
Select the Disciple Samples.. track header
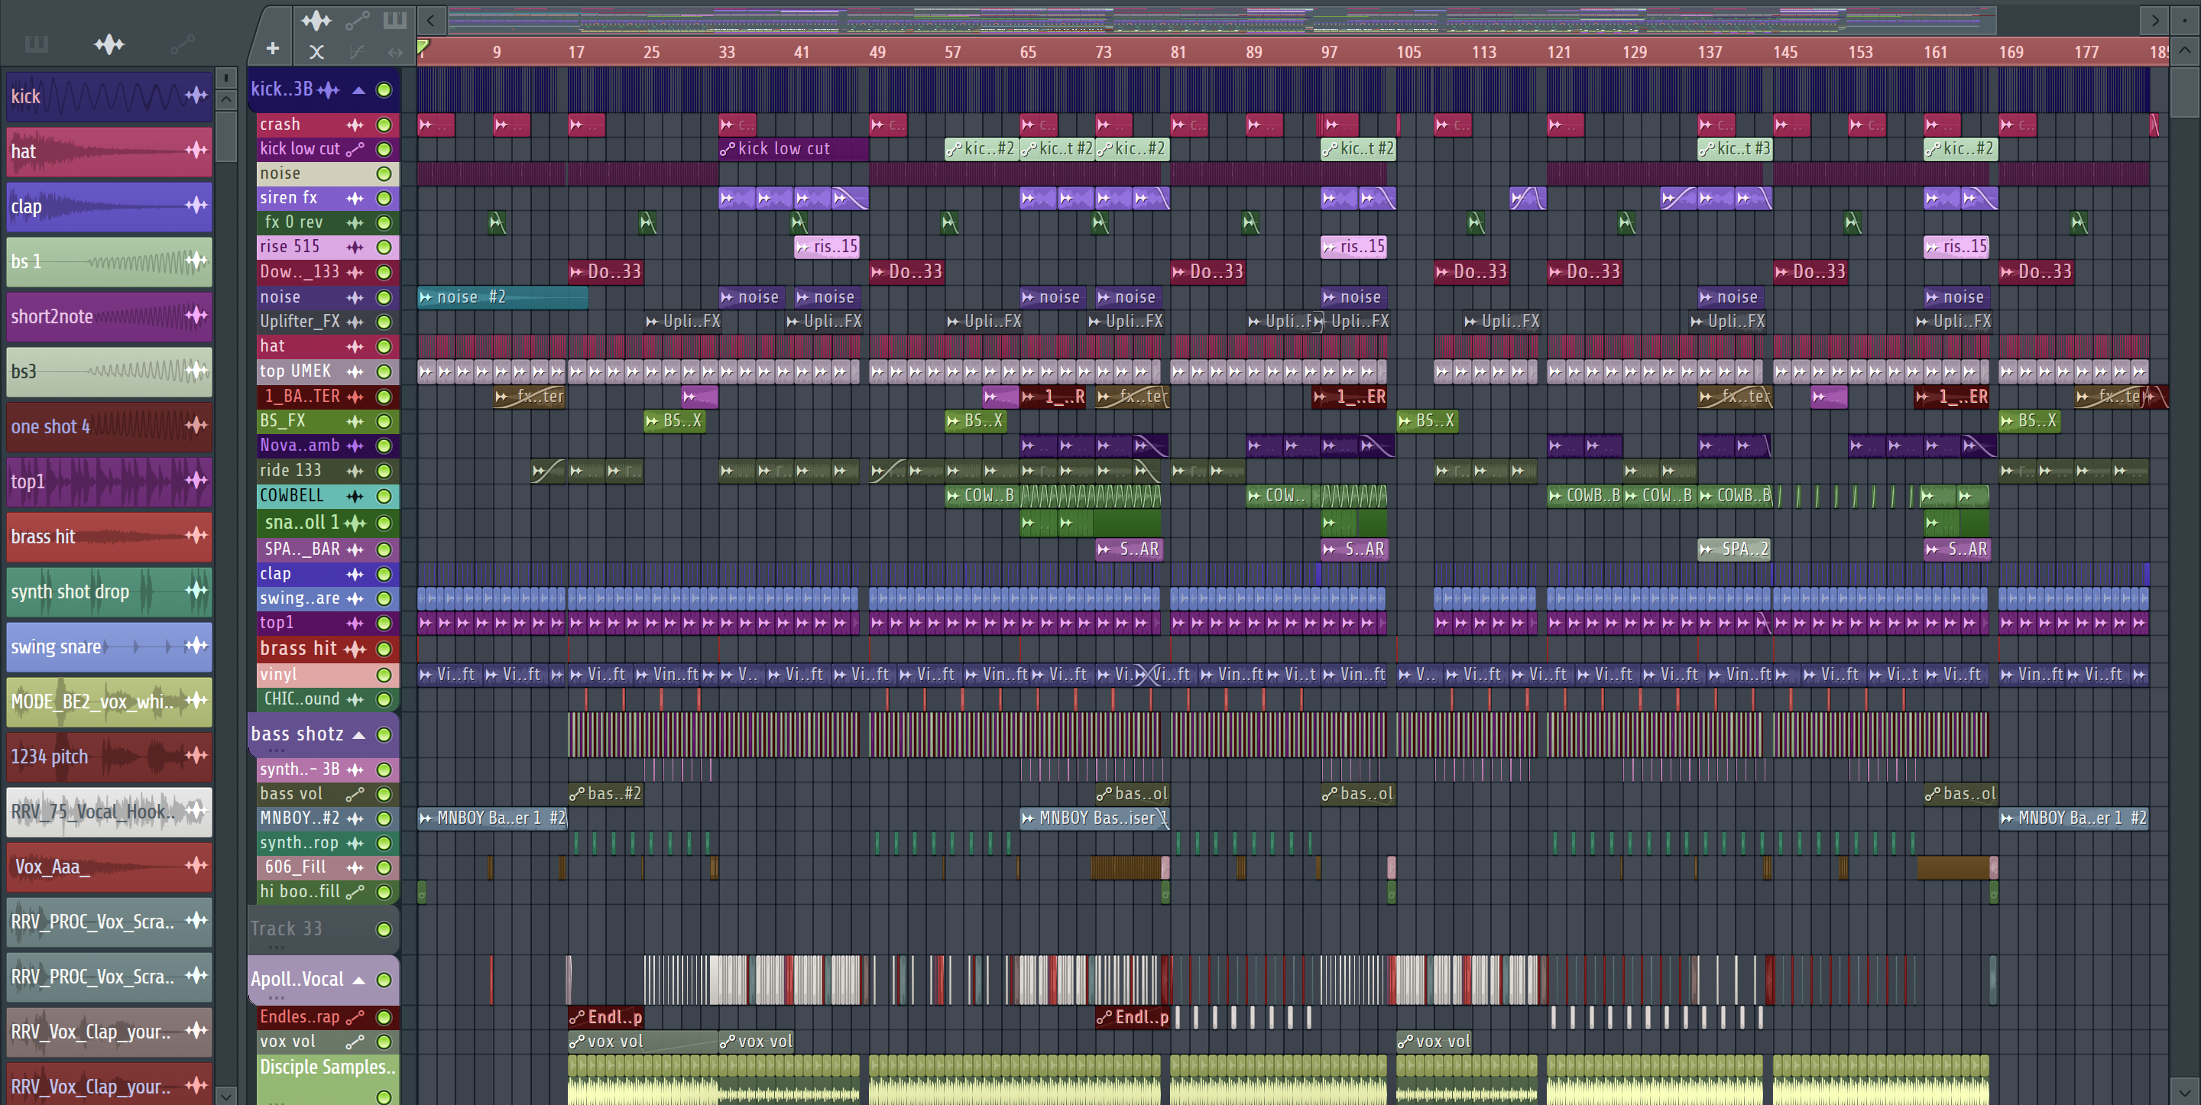327,1079
